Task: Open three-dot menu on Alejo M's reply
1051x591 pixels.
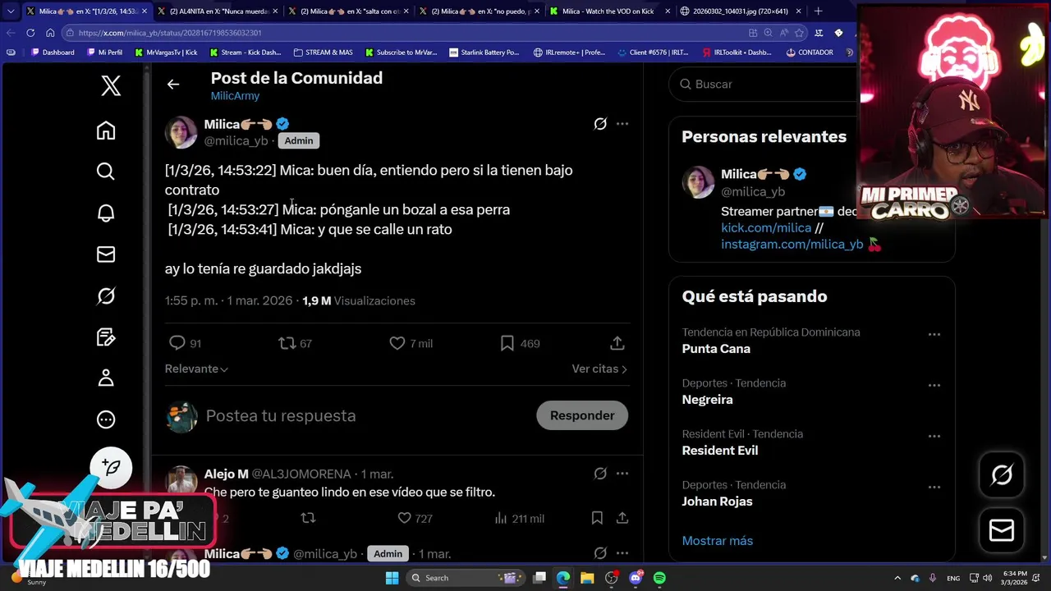Action: pyautogui.click(x=622, y=474)
